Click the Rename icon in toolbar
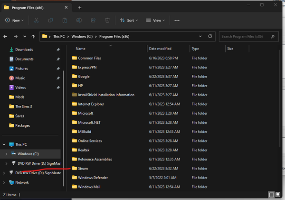The image size is (285, 200). [79, 20]
